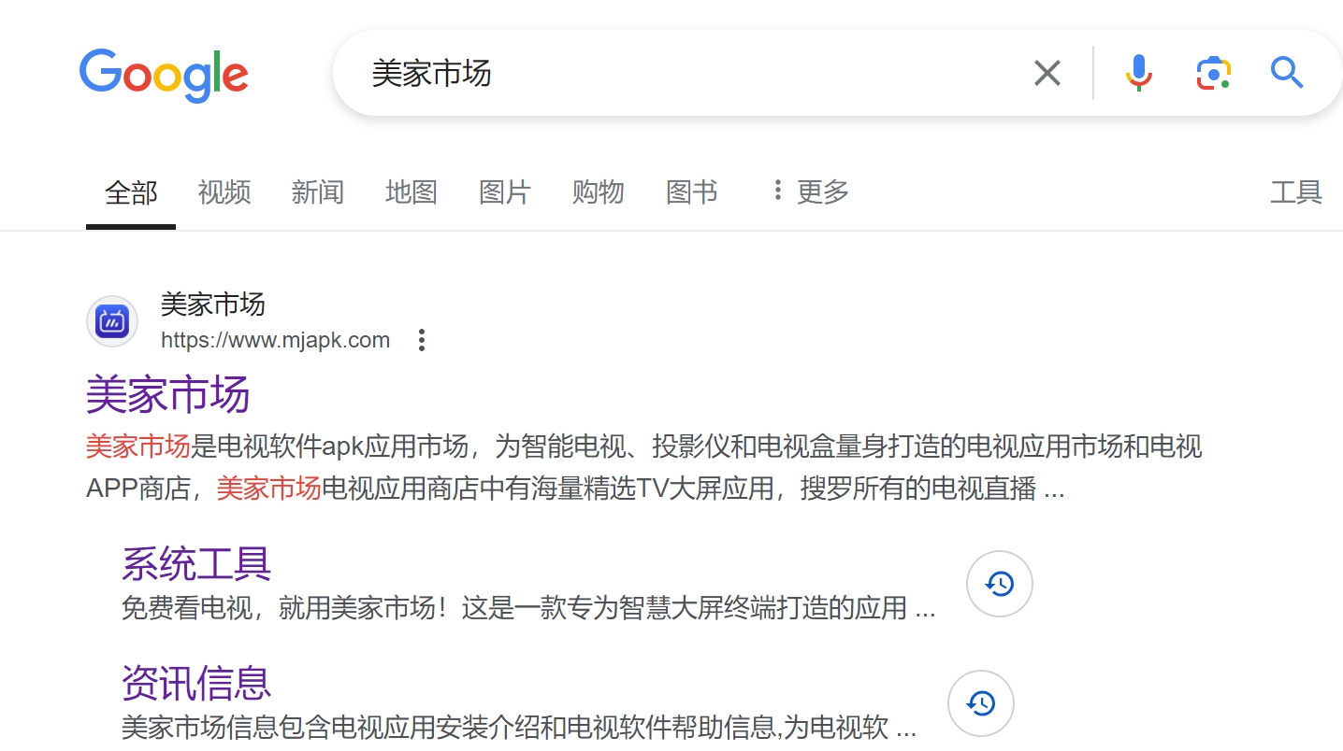Switch to the 图片 tab
This screenshot has width=1343, height=751.
point(505,192)
